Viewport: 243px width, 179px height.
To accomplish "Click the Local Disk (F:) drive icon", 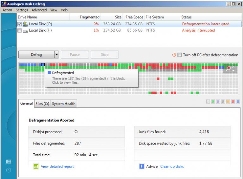I will click(x=25, y=31).
